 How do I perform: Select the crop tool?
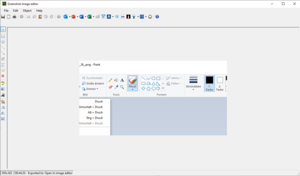3,102
